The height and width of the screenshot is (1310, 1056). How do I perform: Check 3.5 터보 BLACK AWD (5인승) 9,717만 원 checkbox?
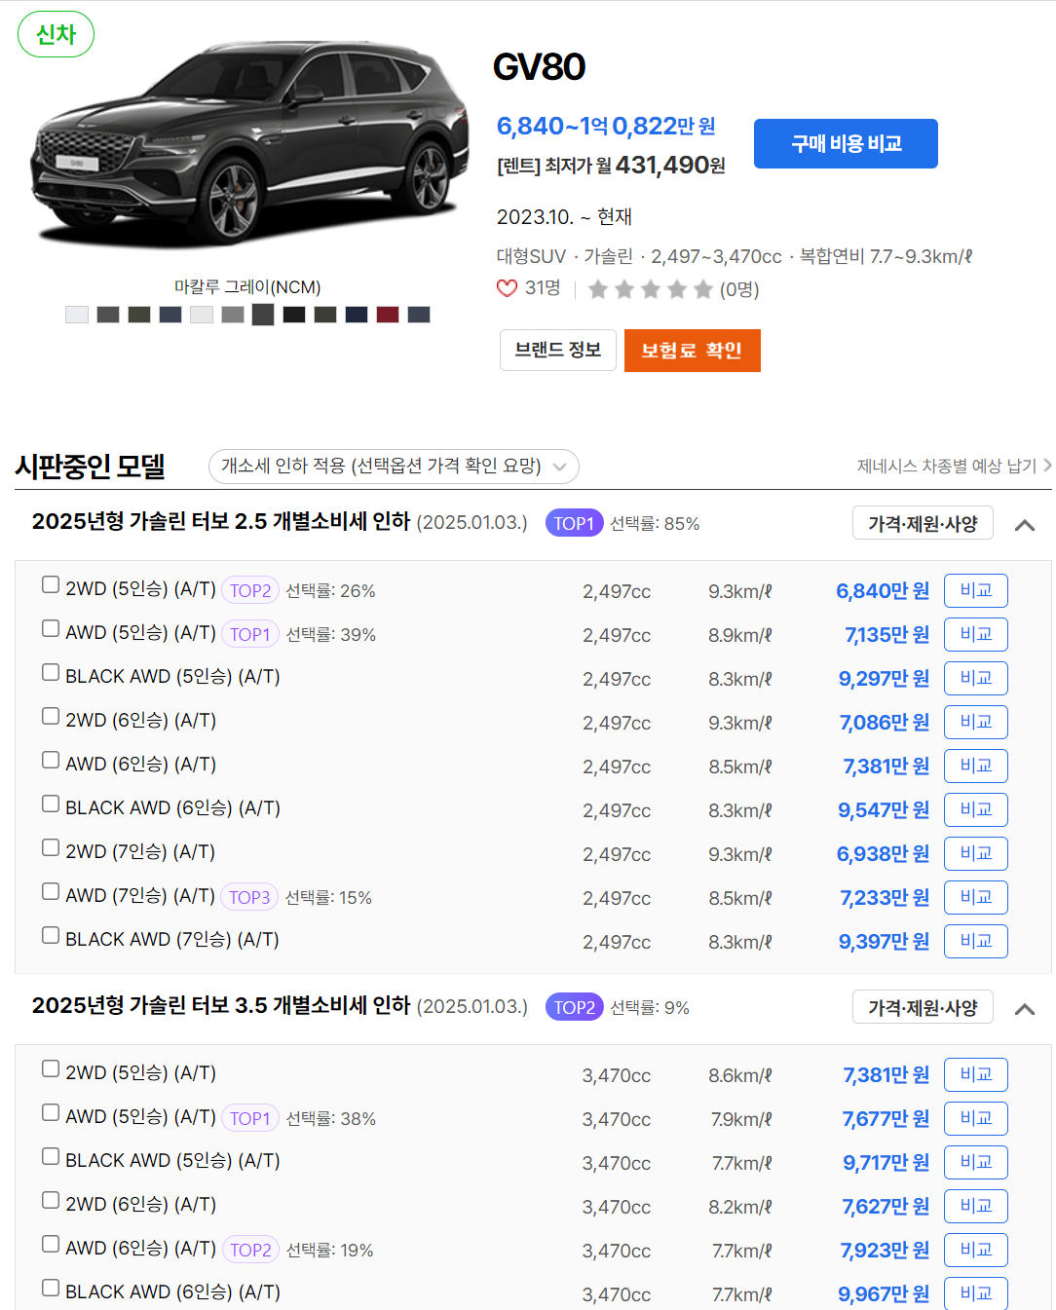tap(51, 1156)
